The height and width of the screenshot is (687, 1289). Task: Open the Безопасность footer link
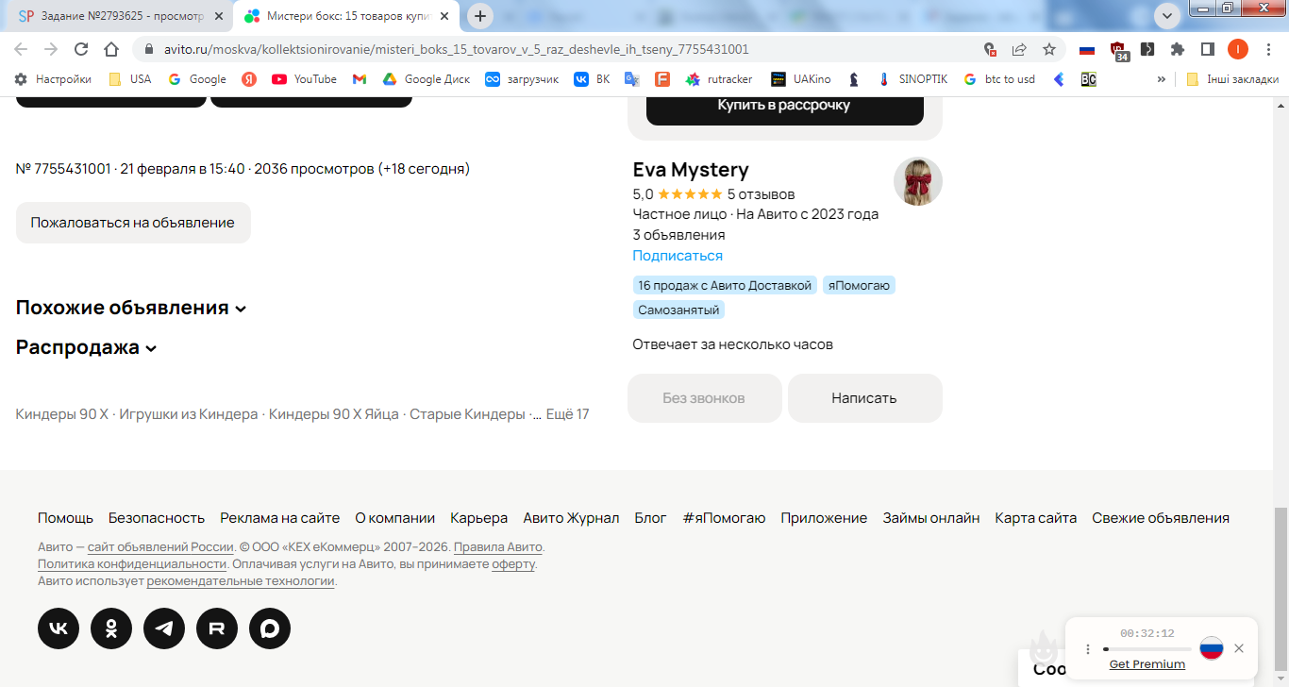pos(157,518)
